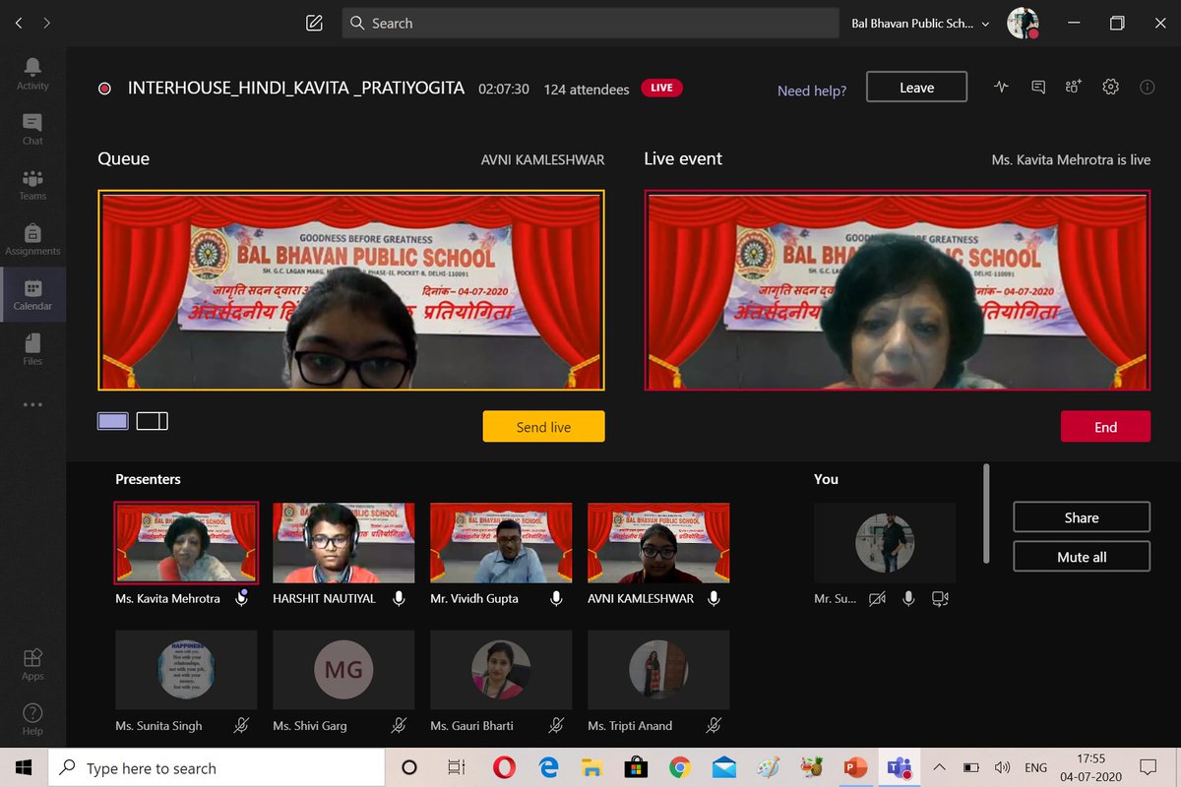This screenshot has height=787, width=1181.
Task: Click your switch camera icon
Action: pyautogui.click(x=940, y=598)
